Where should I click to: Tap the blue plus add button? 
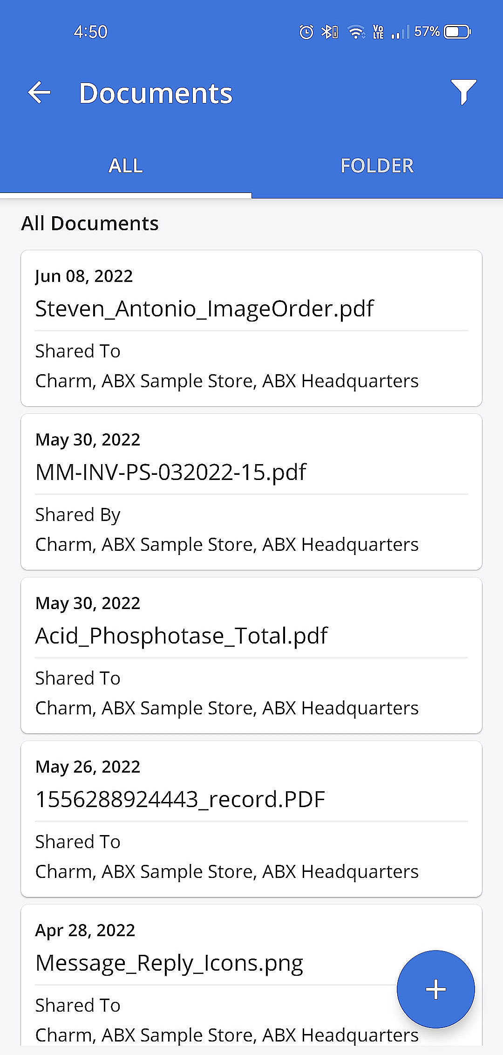coord(435,989)
